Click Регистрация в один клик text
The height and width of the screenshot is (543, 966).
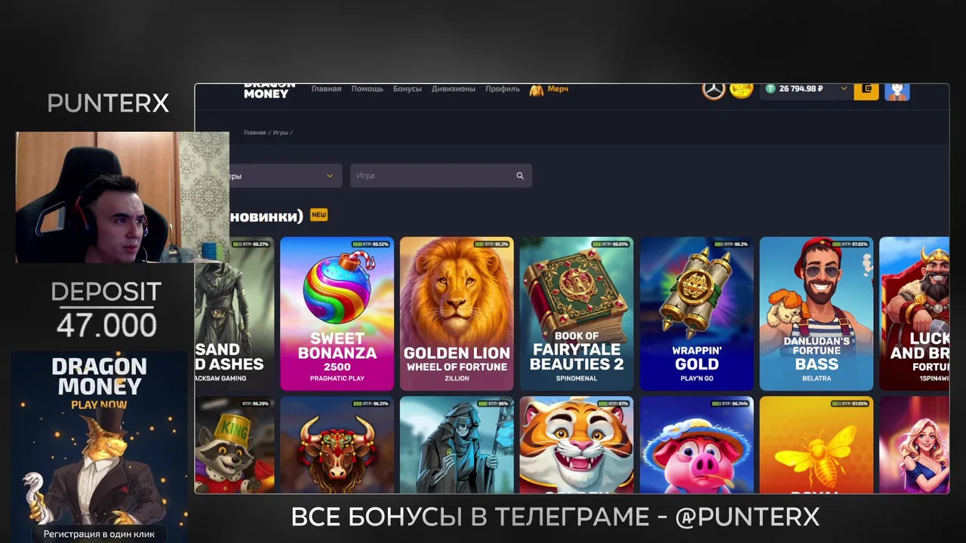pyautogui.click(x=99, y=534)
